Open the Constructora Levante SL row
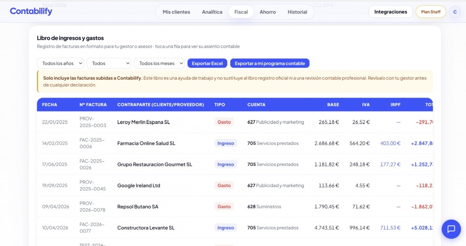466x246 pixels. tap(235, 227)
